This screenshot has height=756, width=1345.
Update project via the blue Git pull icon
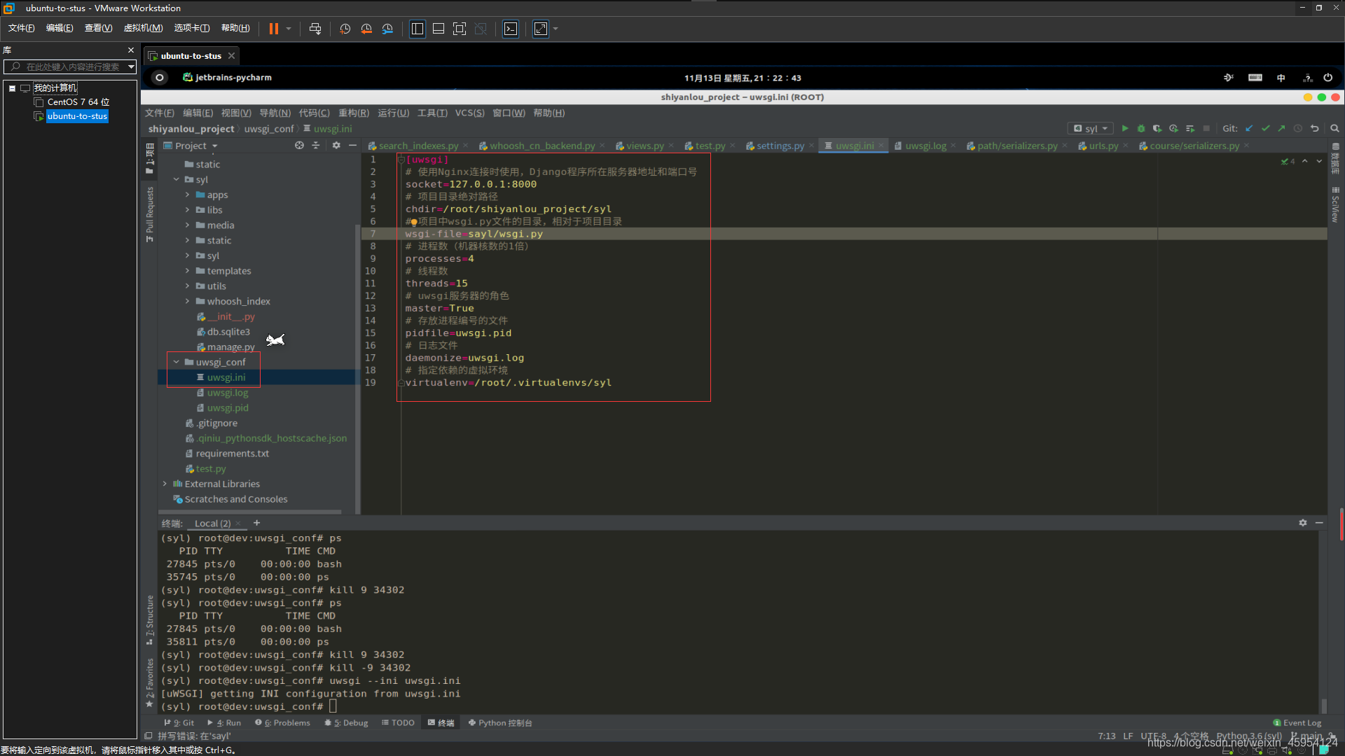tap(1248, 129)
